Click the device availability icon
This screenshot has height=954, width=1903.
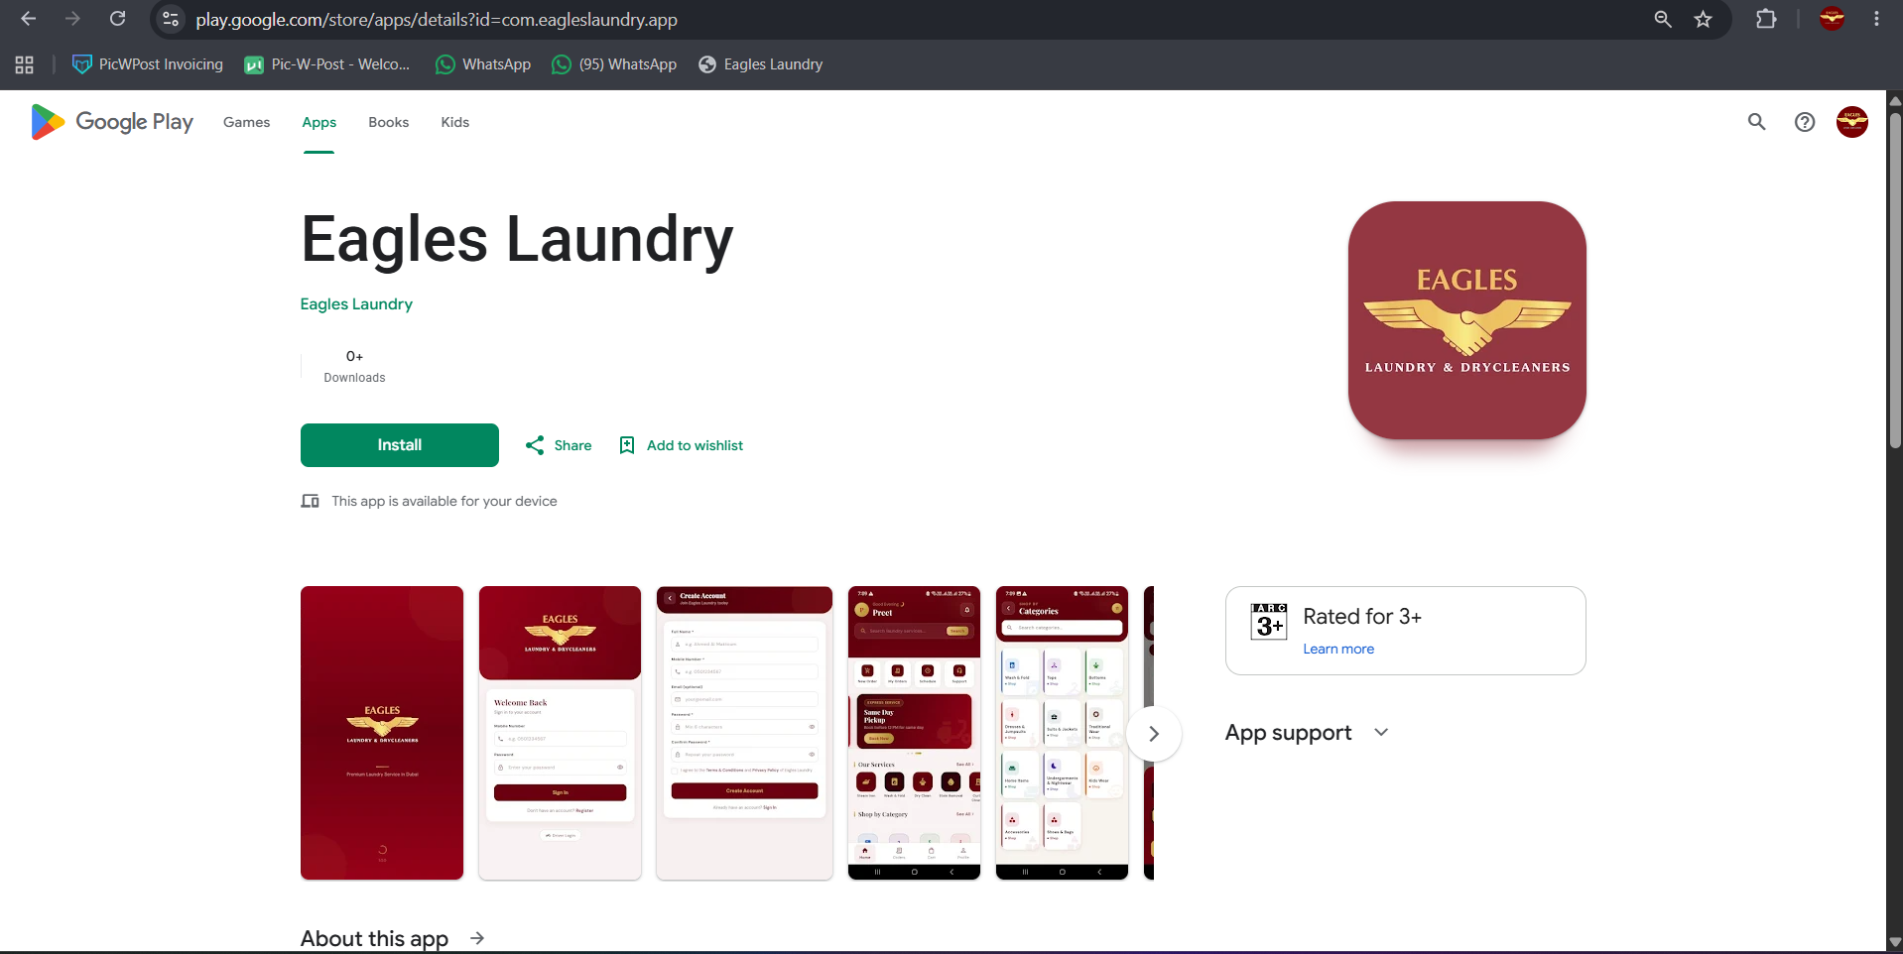(x=311, y=501)
